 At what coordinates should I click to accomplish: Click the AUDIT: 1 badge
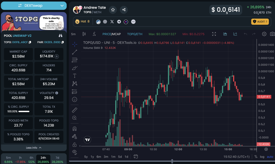260,22
